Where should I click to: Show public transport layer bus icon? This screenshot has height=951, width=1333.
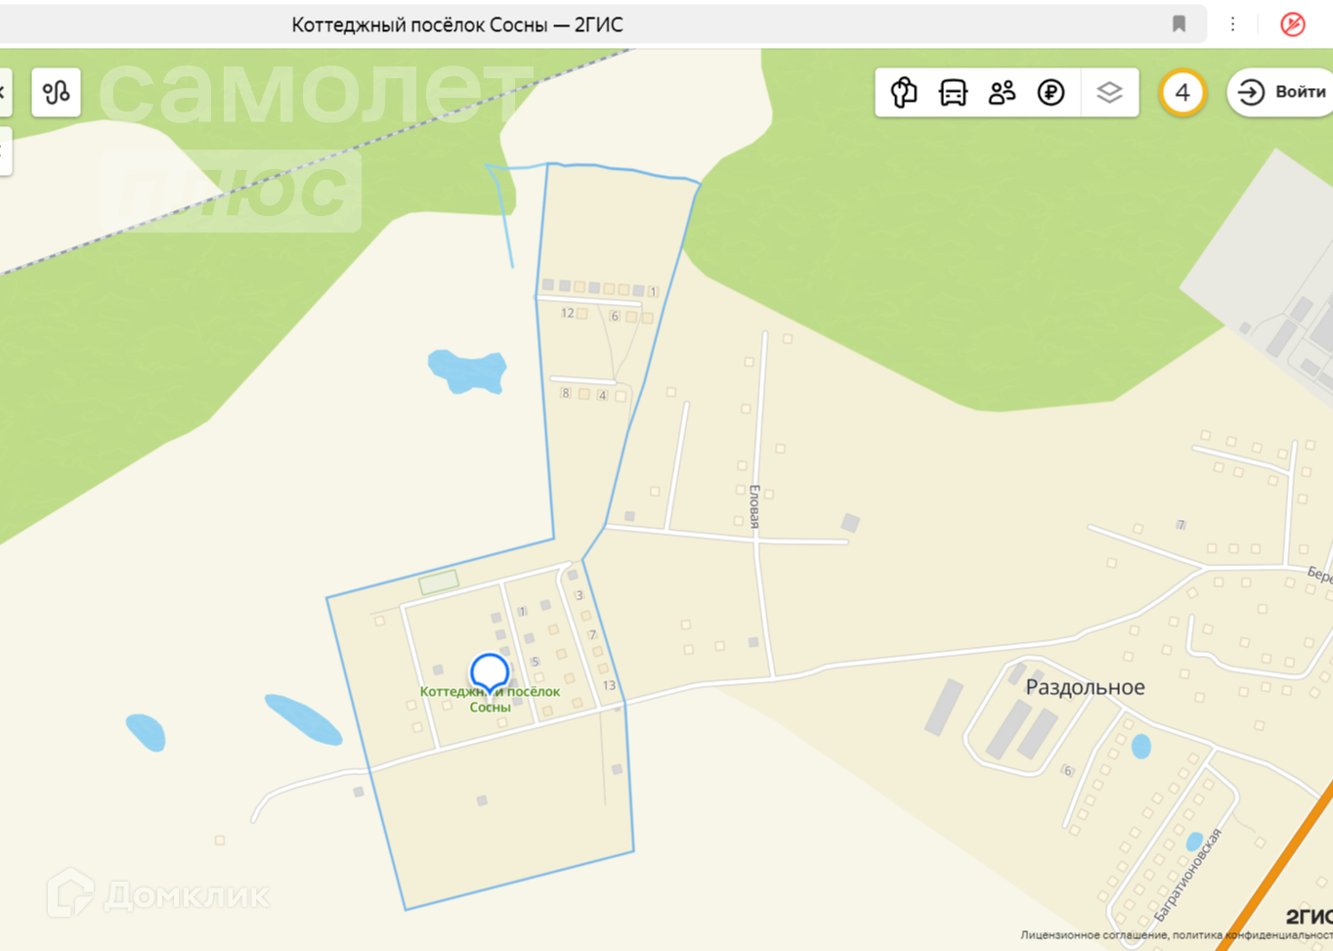(x=953, y=93)
